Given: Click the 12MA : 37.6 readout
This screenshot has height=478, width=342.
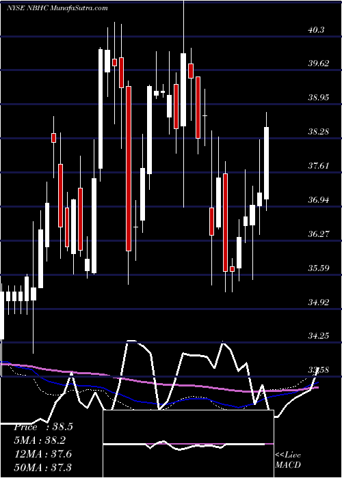Looking at the screenshot, I should pyautogui.click(x=42, y=453).
